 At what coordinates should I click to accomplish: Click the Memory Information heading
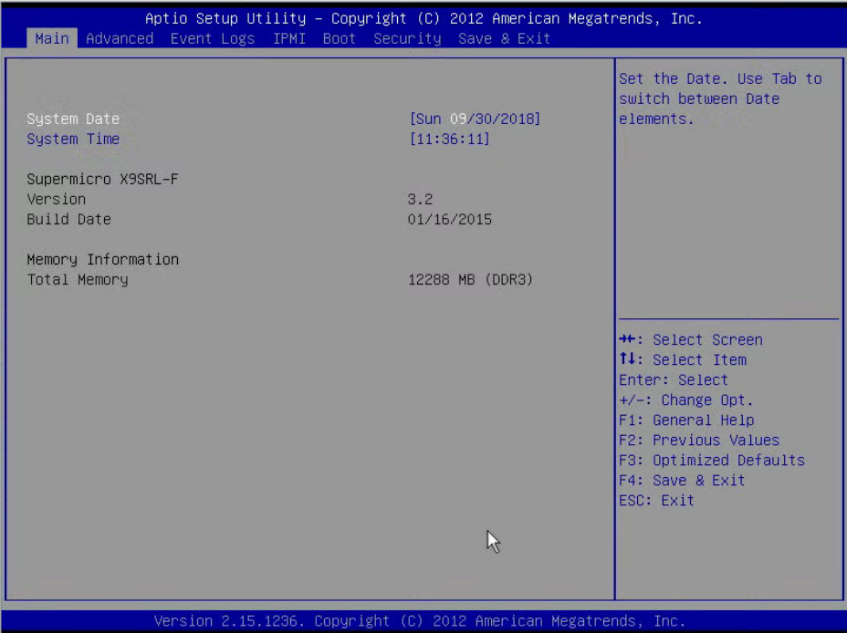(x=102, y=260)
